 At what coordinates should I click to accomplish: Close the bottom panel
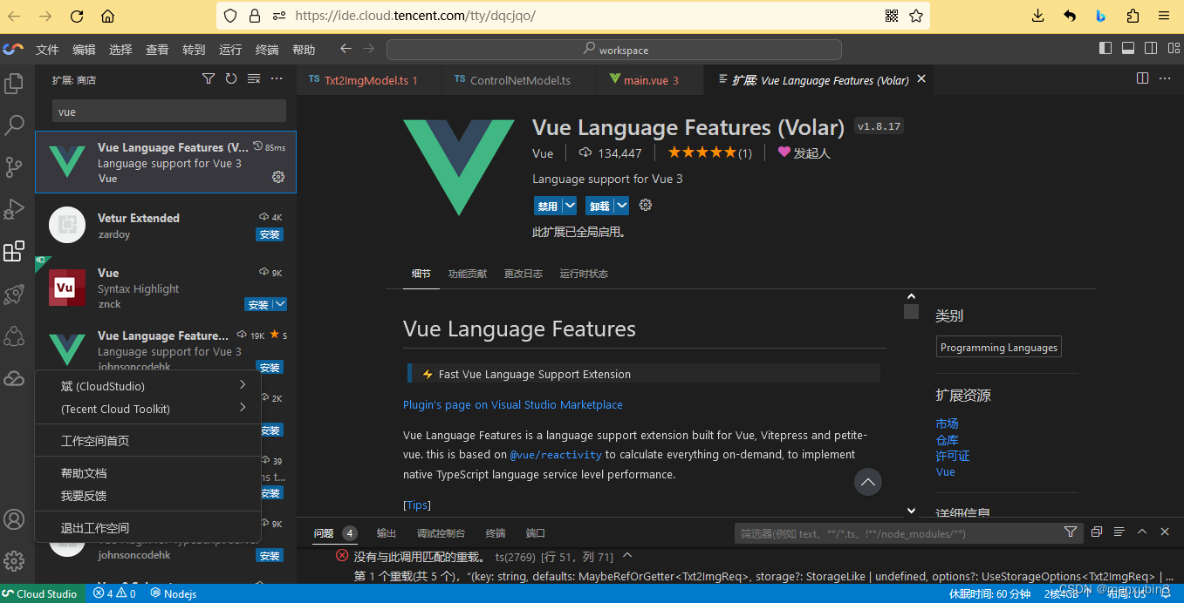pos(1165,532)
